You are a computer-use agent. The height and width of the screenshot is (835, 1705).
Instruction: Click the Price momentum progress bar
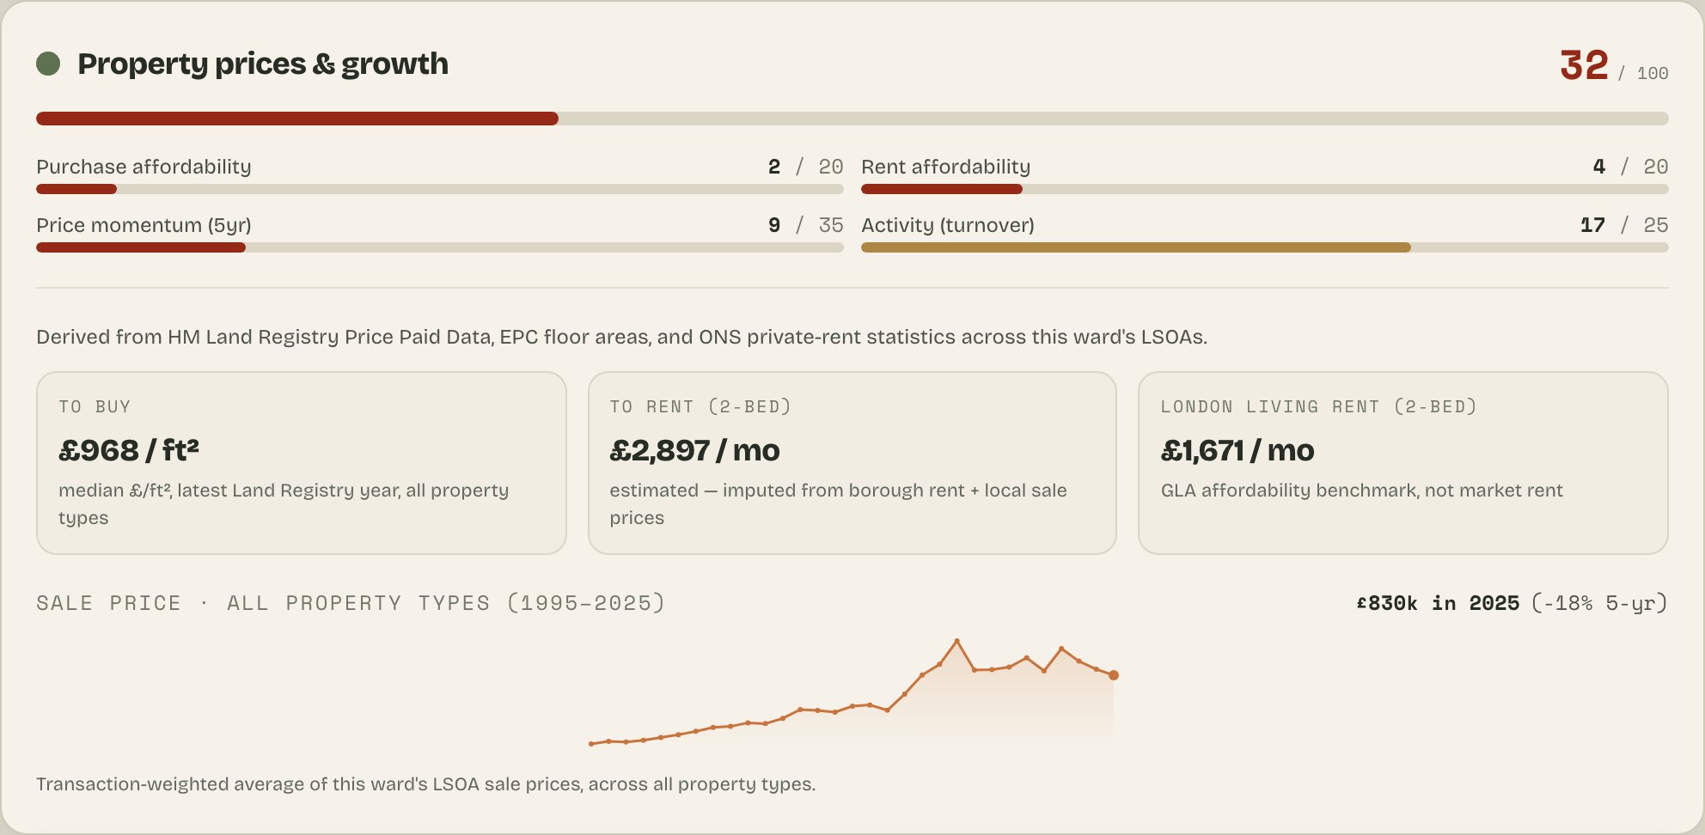click(440, 247)
